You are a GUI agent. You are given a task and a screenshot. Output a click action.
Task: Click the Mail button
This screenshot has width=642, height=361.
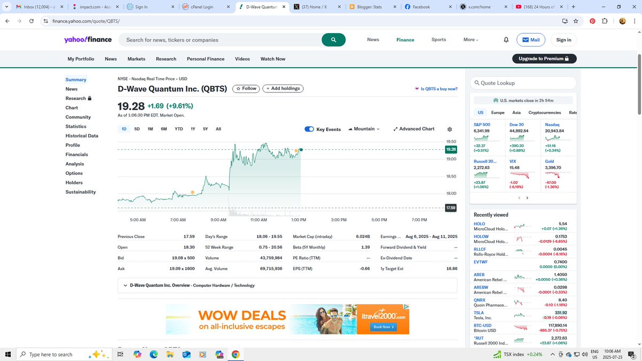[x=531, y=40]
